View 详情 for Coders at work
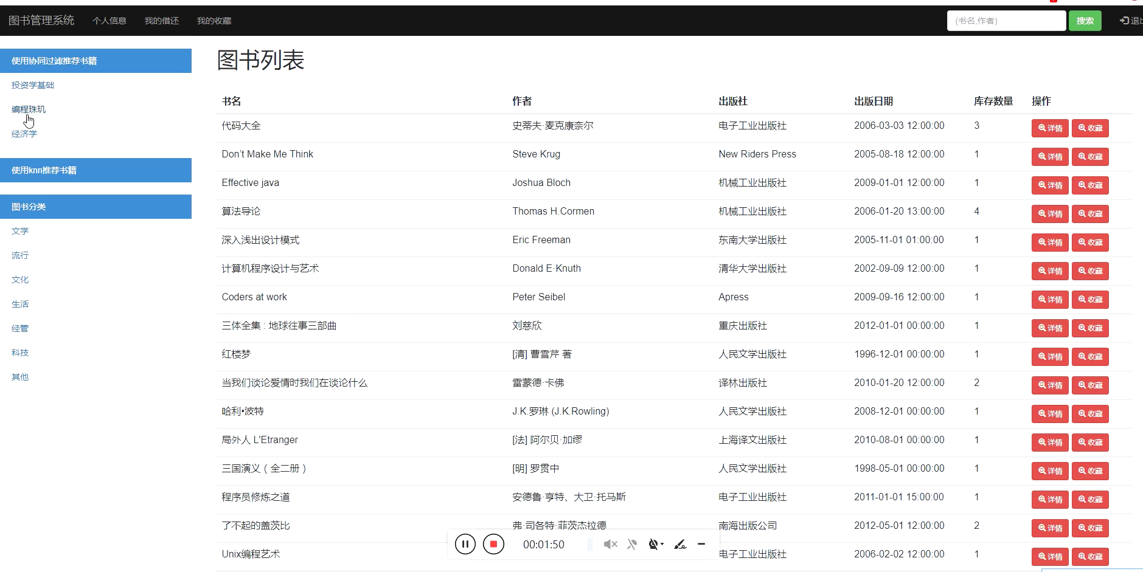This screenshot has height=572, width=1143. [x=1050, y=300]
